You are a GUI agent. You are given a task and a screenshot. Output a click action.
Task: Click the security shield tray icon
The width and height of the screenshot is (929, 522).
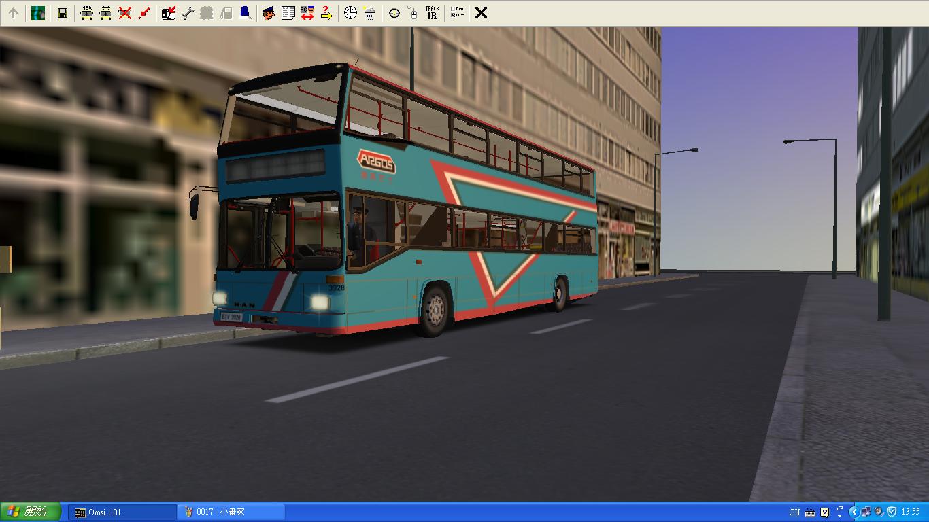(892, 512)
